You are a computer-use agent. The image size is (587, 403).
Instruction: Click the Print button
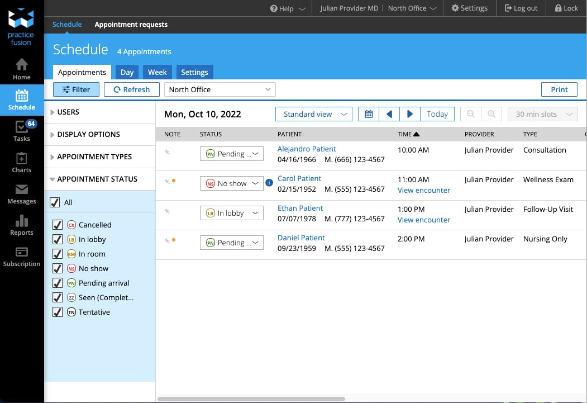pos(559,89)
